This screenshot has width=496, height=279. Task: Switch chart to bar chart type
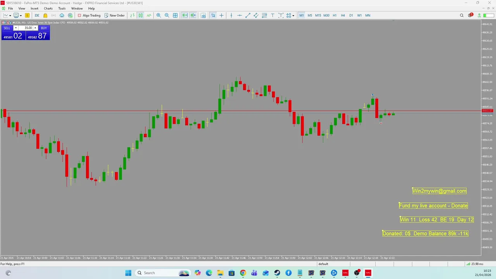pyautogui.click(x=132, y=15)
